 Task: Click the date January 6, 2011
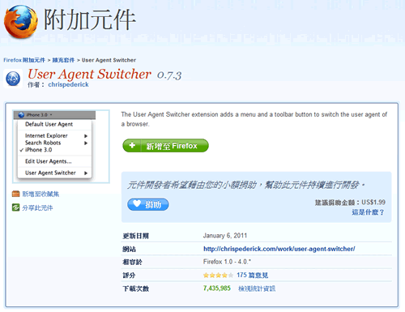click(x=225, y=236)
